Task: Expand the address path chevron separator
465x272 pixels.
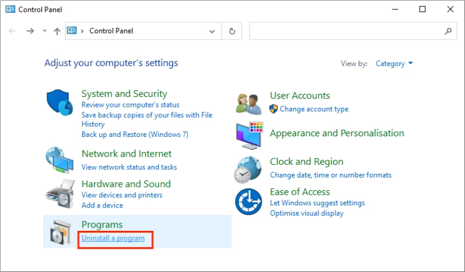Action: pos(82,31)
